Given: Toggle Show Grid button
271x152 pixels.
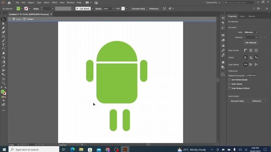Looking at the screenshot, I should tap(251, 50).
